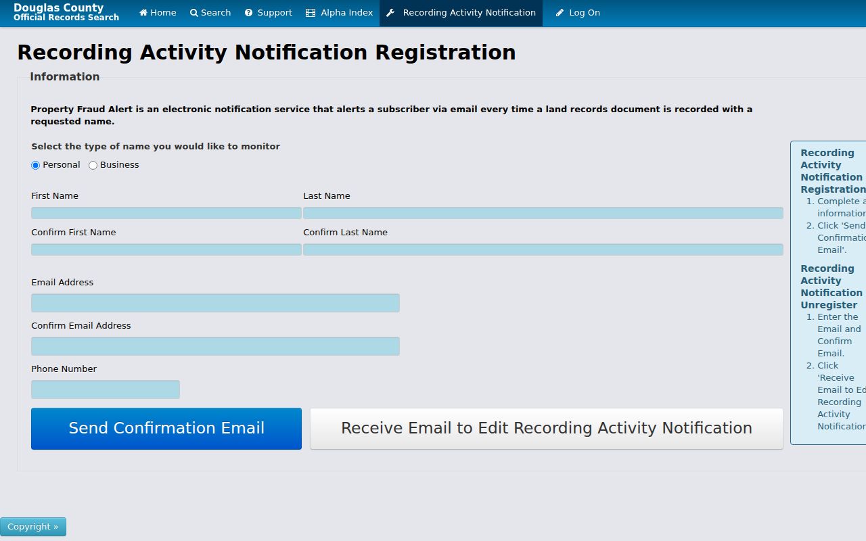Focus the First Name field

[166, 213]
